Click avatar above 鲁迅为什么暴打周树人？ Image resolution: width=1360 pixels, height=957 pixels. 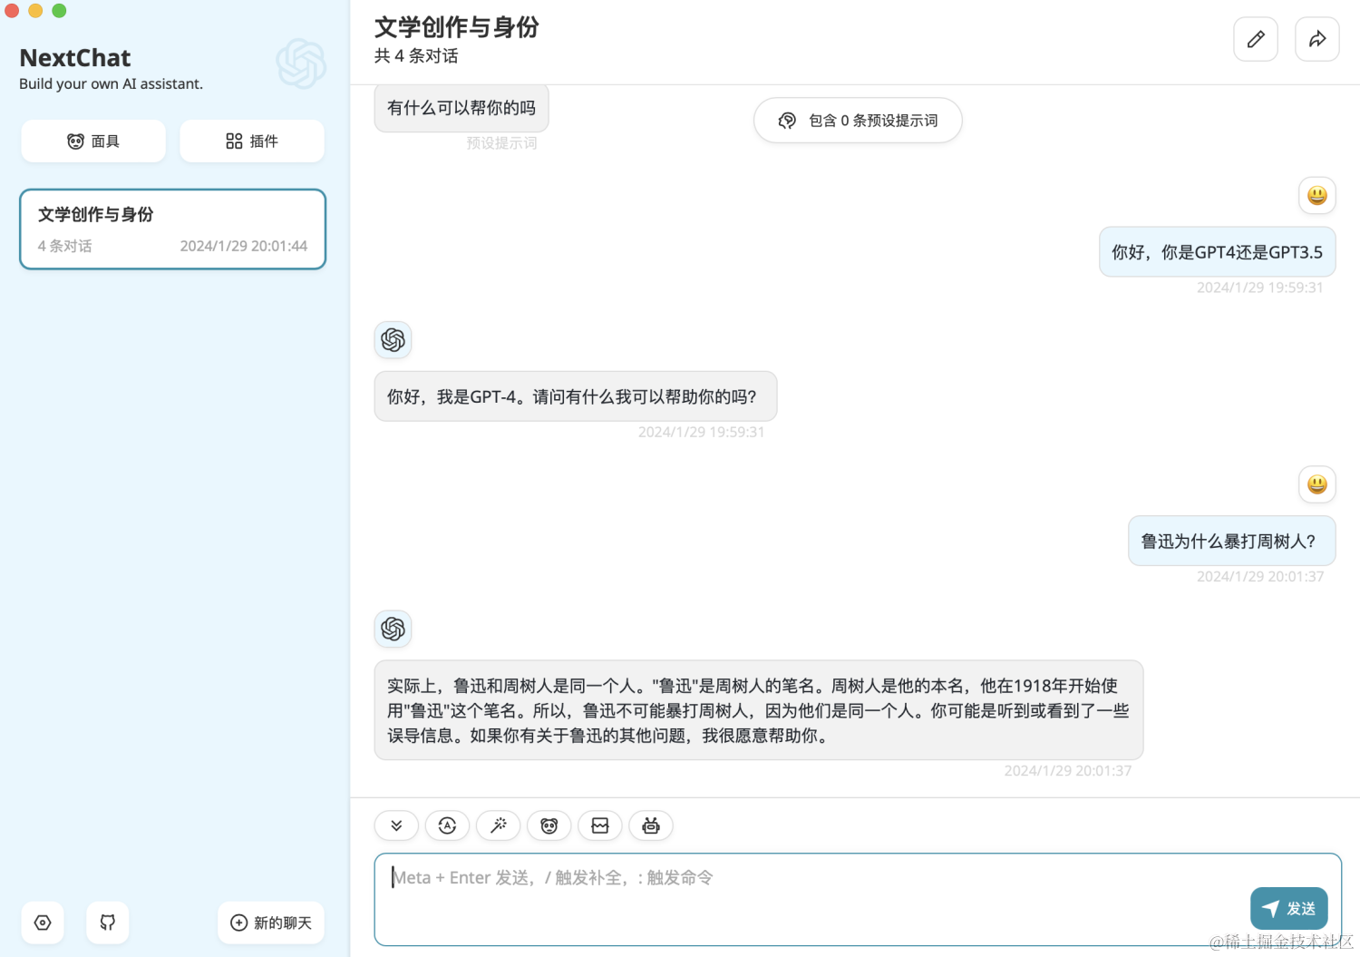coord(1317,485)
